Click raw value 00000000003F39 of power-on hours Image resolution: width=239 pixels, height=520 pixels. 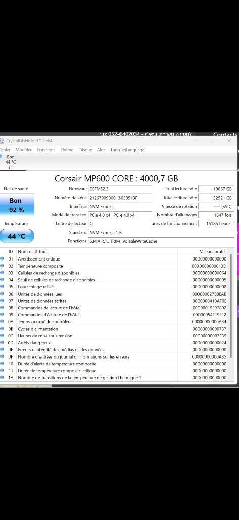tap(209, 336)
